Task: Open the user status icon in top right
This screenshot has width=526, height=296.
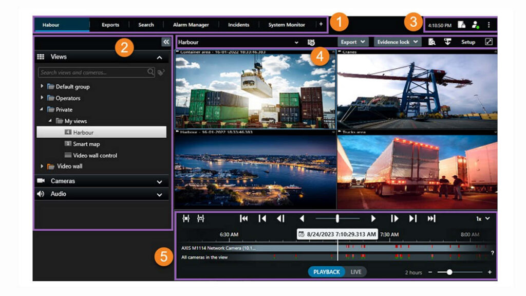Action: [475, 25]
